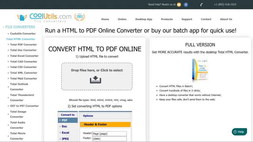Click the Drop files here upload area
Image resolution: width=253 pixels, height=142 pixels.
coord(97,76)
